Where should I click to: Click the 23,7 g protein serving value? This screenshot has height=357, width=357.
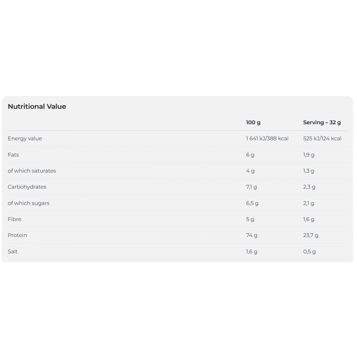pyautogui.click(x=310, y=235)
